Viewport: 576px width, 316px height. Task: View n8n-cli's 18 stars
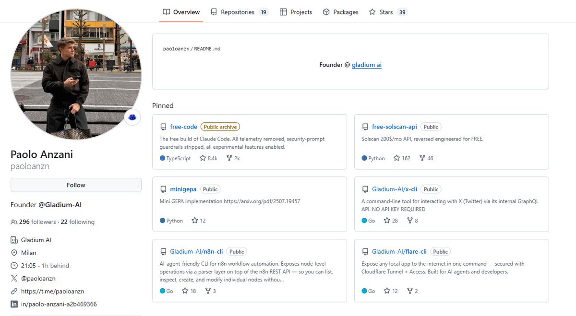(x=189, y=291)
